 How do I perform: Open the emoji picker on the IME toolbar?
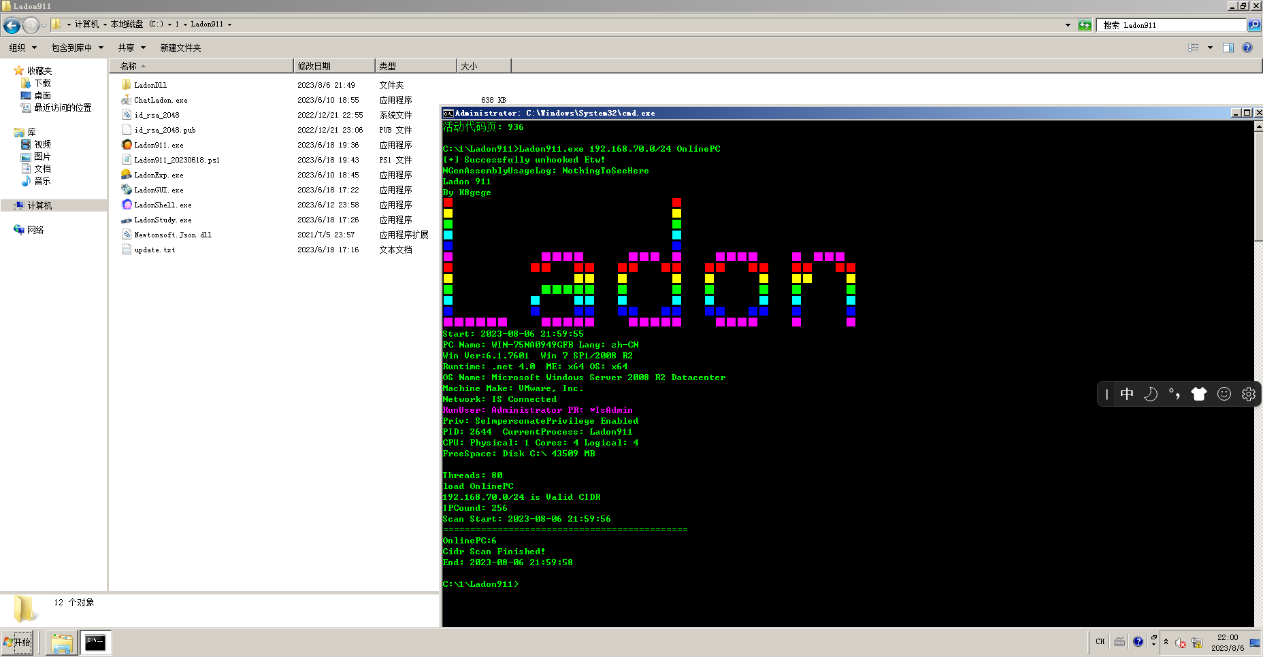pyautogui.click(x=1224, y=394)
